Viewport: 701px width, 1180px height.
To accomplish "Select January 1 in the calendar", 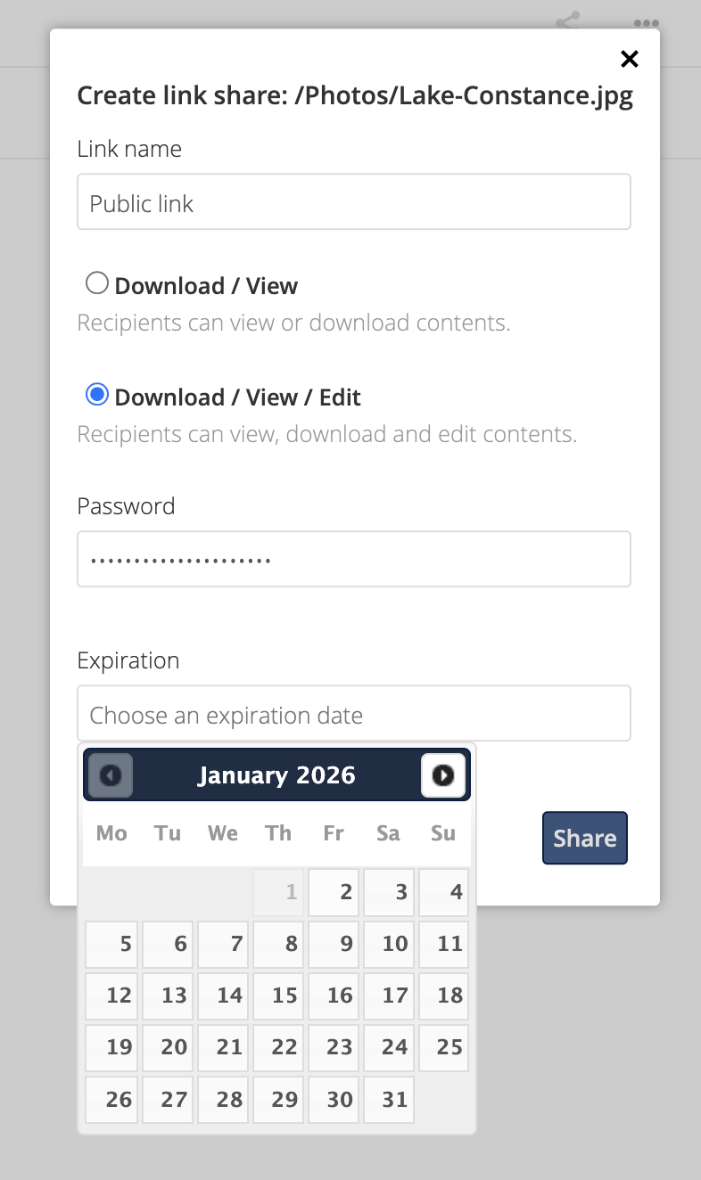I will point(277,891).
